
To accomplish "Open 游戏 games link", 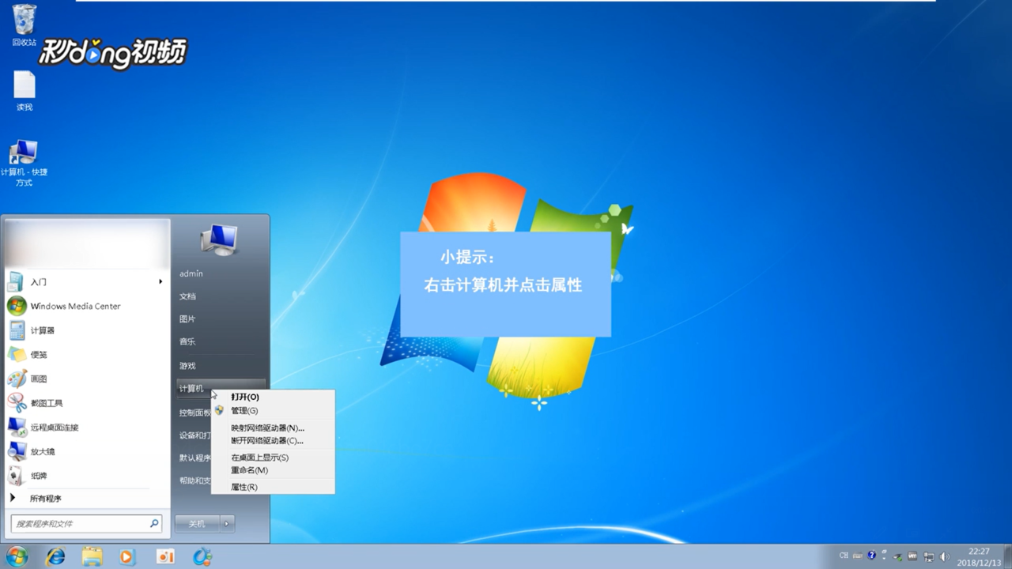I will click(x=187, y=366).
